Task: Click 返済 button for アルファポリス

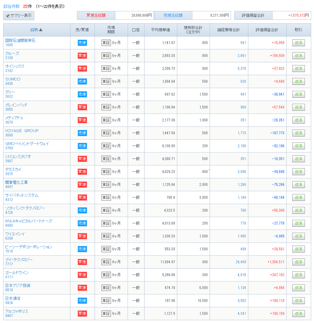Action: [x=298, y=314]
